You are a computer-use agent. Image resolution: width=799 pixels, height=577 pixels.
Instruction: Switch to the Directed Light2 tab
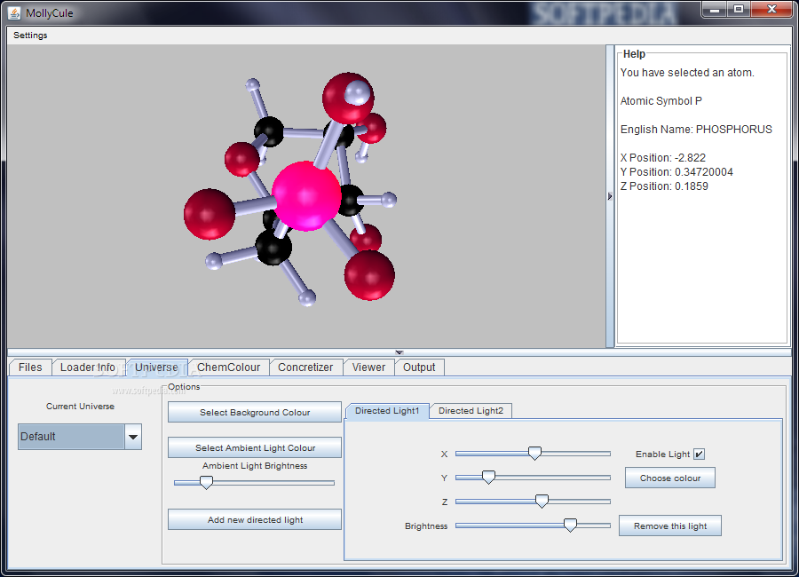click(x=471, y=411)
